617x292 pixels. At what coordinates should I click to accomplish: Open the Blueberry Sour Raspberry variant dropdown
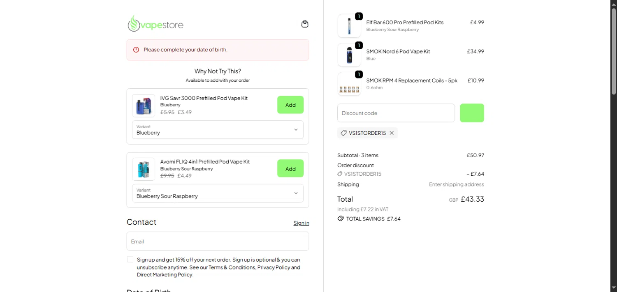(218, 193)
